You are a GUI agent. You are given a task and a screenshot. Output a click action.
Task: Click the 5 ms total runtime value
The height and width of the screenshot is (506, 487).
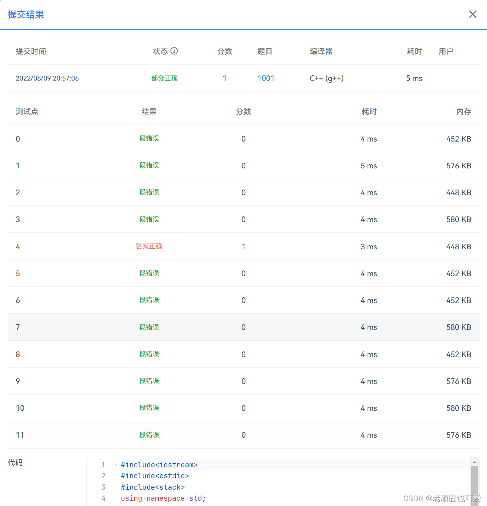414,78
